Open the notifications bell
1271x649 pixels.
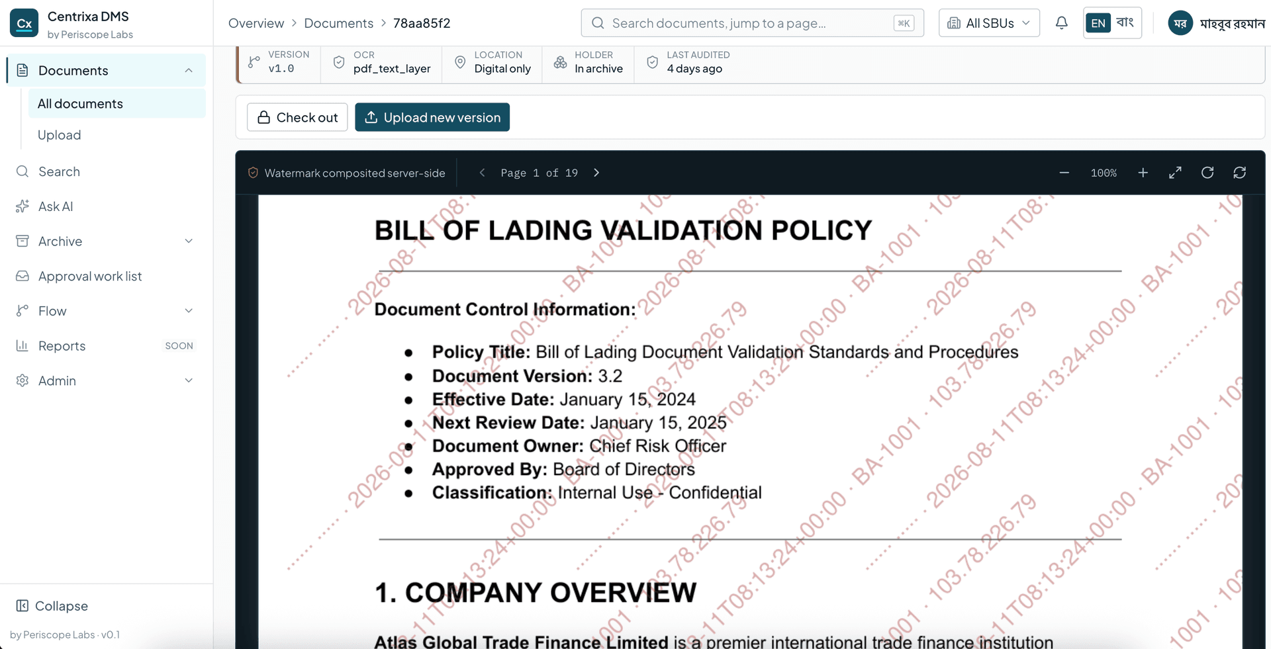pos(1061,23)
